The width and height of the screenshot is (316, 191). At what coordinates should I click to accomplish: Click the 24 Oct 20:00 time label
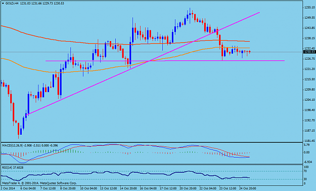(x=248, y=188)
